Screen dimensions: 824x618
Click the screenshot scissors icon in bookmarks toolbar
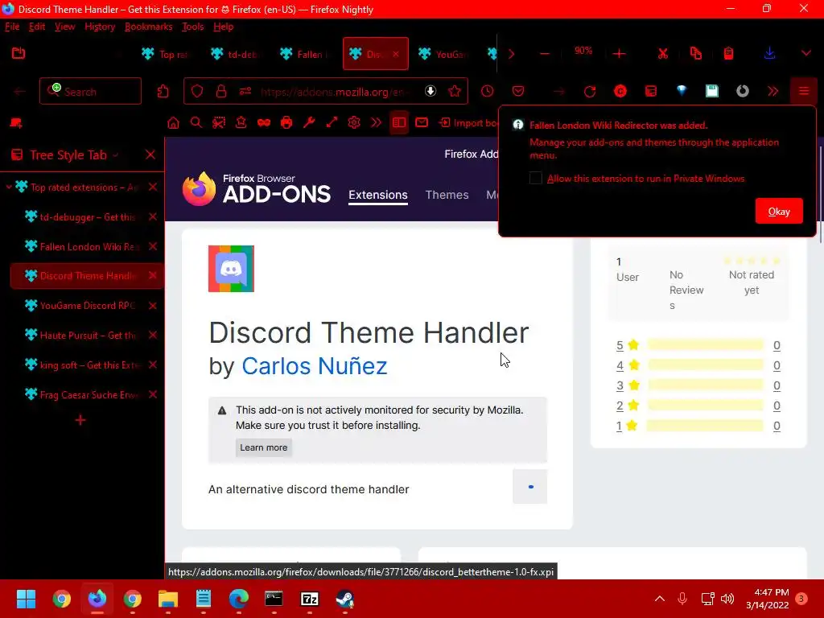click(x=219, y=123)
